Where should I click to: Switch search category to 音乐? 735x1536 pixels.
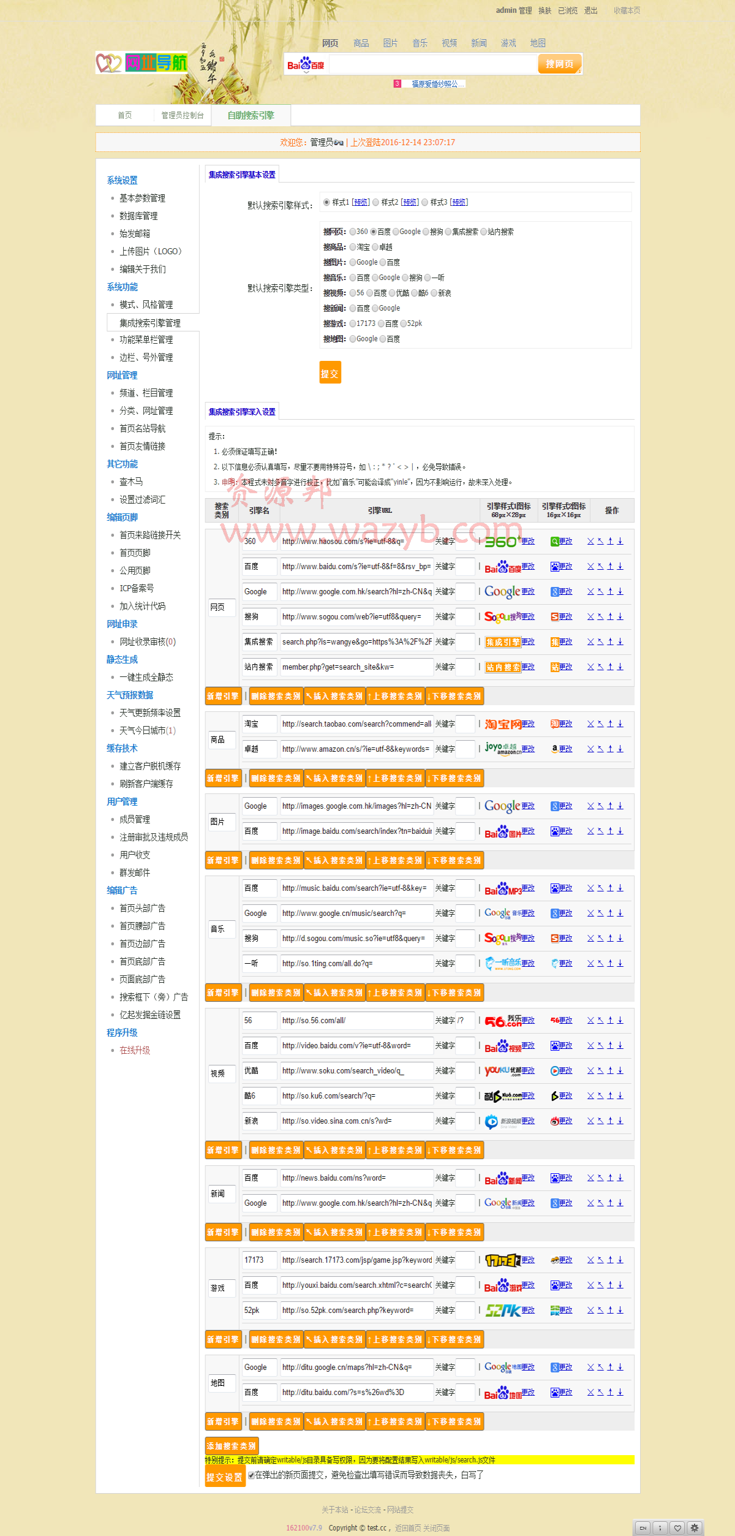420,43
